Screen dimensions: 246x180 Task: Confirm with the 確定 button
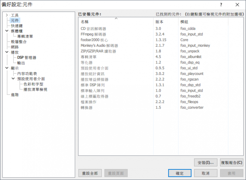tap(180, 173)
